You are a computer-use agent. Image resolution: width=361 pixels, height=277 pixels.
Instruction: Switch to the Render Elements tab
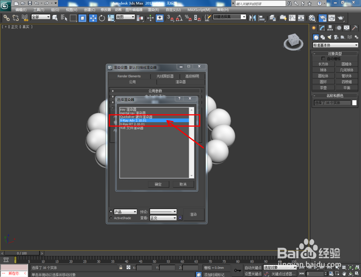130,76
